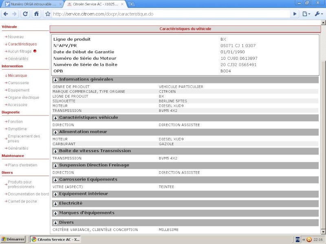Open the wrench settings menu

pyautogui.click(x=319, y=14)
